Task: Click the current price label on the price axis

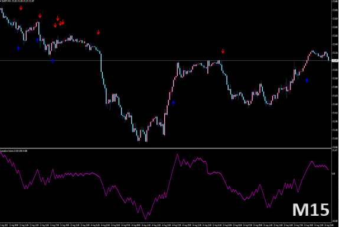Action: (x=335, y=60)
